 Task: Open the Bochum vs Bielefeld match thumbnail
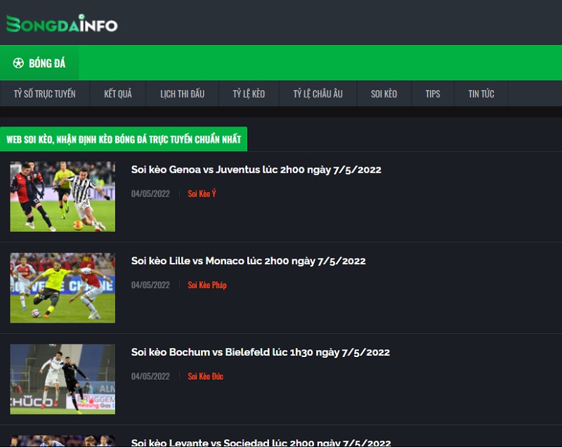pyautogui.click(x=63, y=380)
